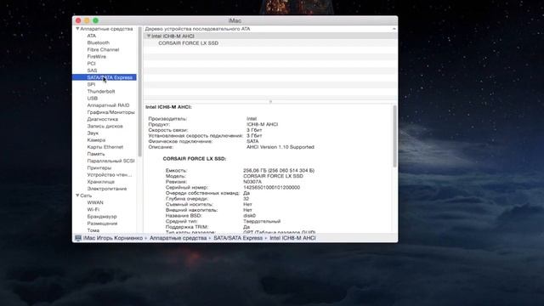Select Звук in the sidebar
544x306 pixels.
[93, 133]
